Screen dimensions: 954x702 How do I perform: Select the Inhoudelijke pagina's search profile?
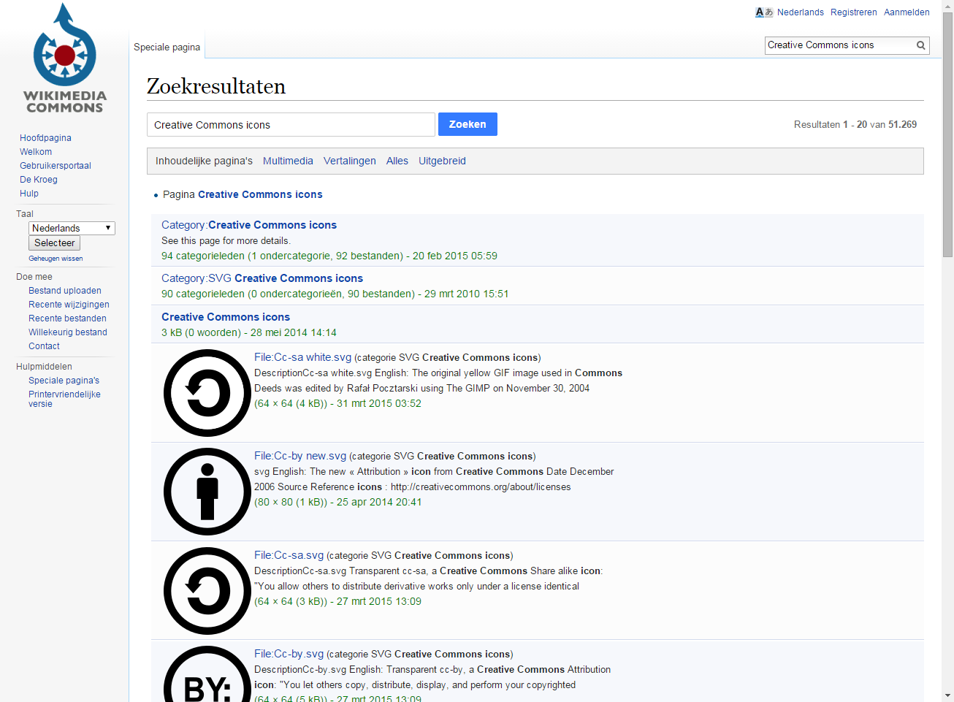(204, 161)
